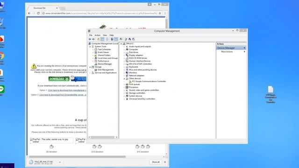
Task: Select IDE ATA/ATAPI controllers
Action: coord(140,64)
